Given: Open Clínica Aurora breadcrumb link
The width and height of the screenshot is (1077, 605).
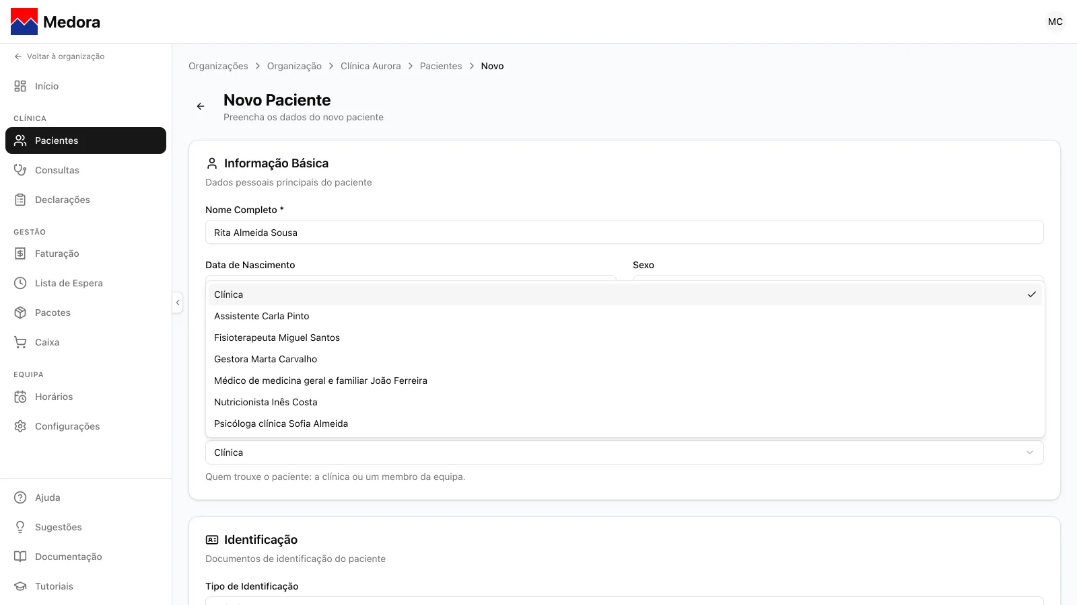Looking at the screenshot, I should pyautogui.click(x=370, y=66).
